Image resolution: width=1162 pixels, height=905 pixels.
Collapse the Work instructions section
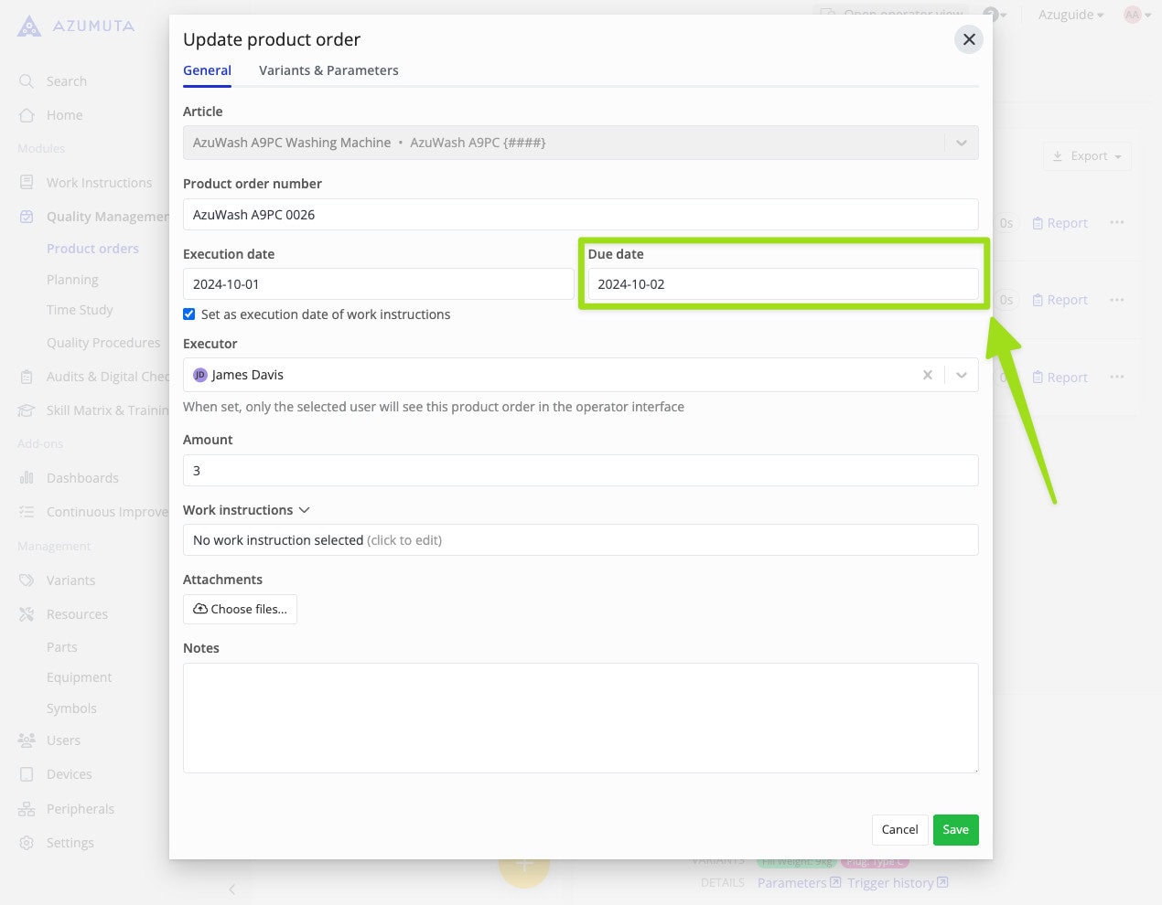click(x=304, y=510)
